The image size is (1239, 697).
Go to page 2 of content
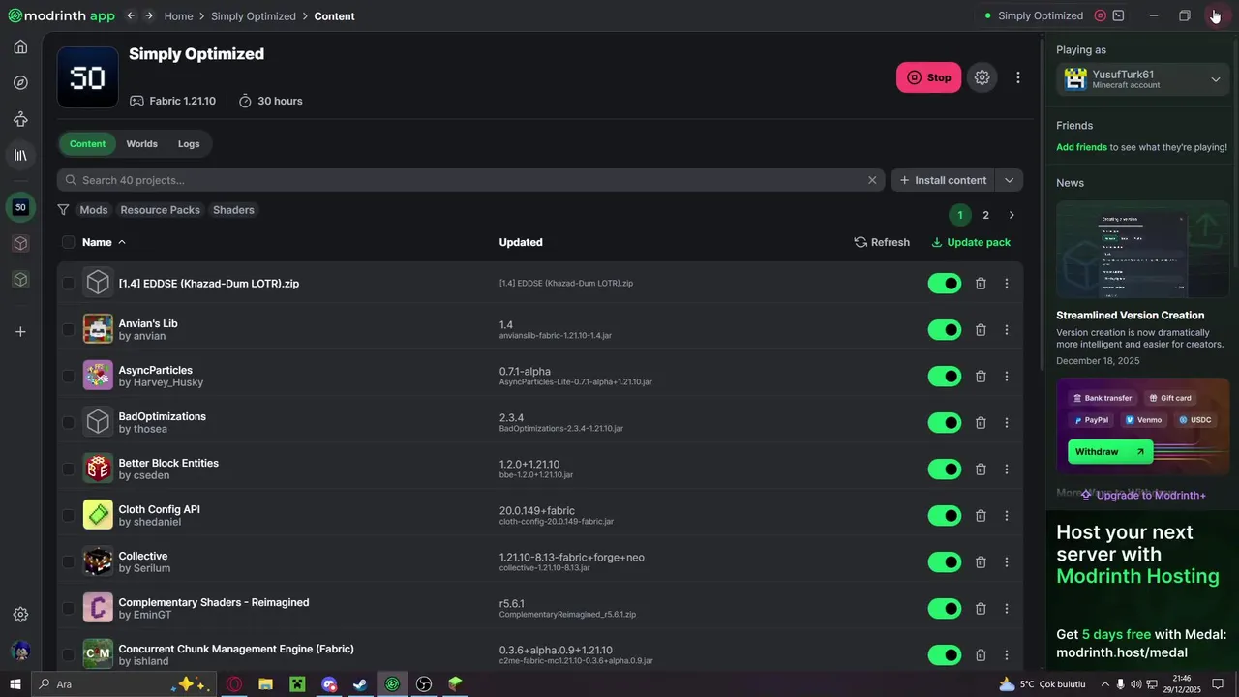[985, 215]
